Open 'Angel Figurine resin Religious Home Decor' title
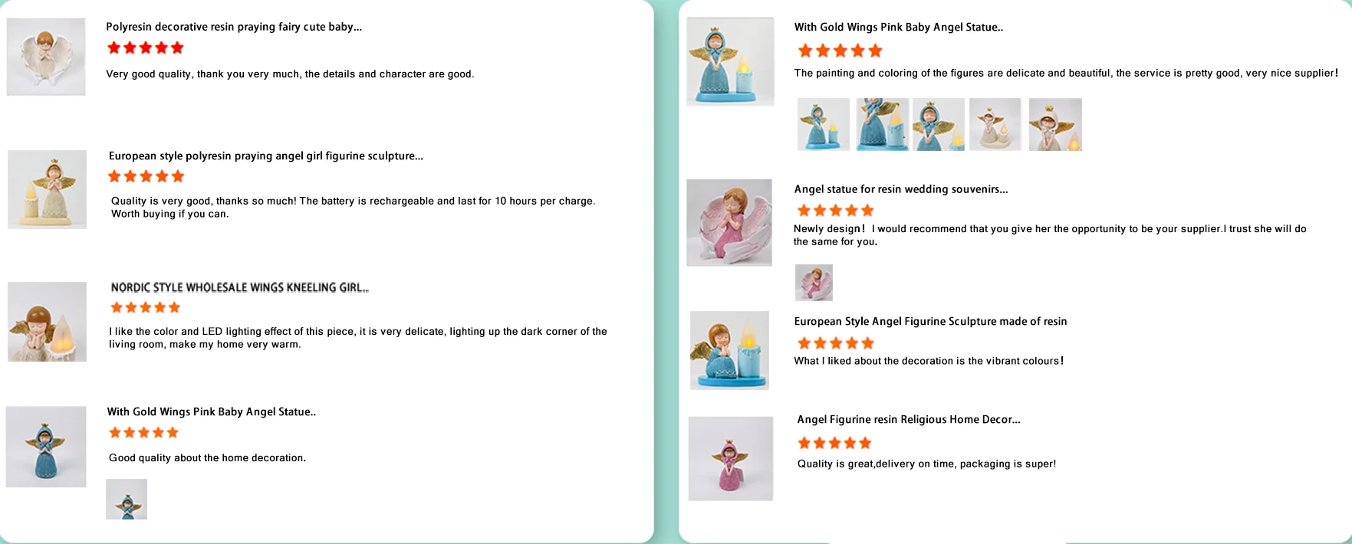The width and height of the screenshot is (1352, 544). pyautogui.click(x=909, y=419)
